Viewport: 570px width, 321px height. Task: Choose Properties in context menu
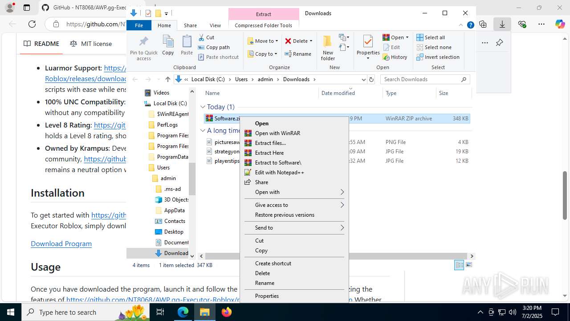coord(294,296)
